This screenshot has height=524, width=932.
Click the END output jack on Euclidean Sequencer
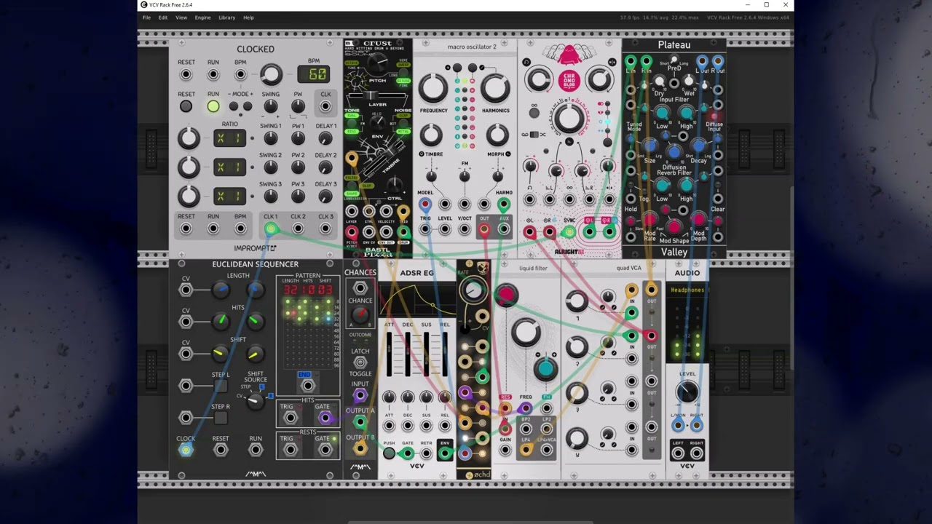click(307, 386)
